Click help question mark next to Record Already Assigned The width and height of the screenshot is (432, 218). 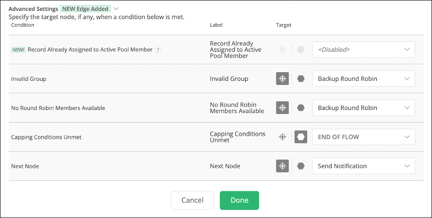tap(158, 50)
